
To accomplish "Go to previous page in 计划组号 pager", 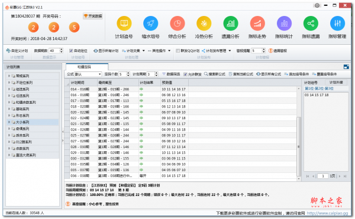I will pyautogui.click(x=314, y=176).
